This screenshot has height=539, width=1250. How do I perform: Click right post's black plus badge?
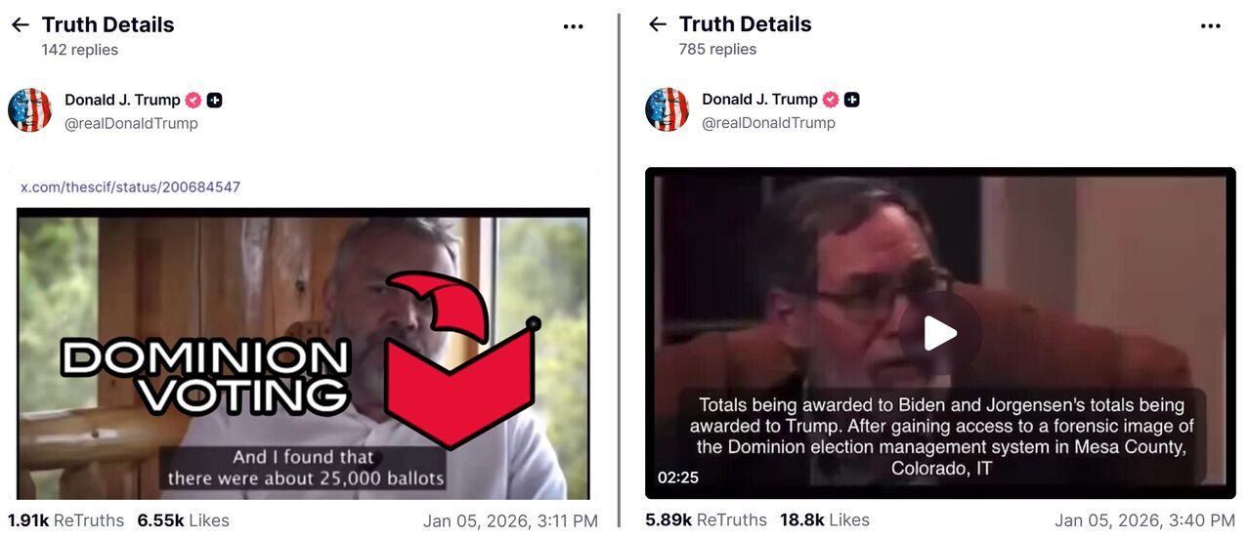coord(852,100)
